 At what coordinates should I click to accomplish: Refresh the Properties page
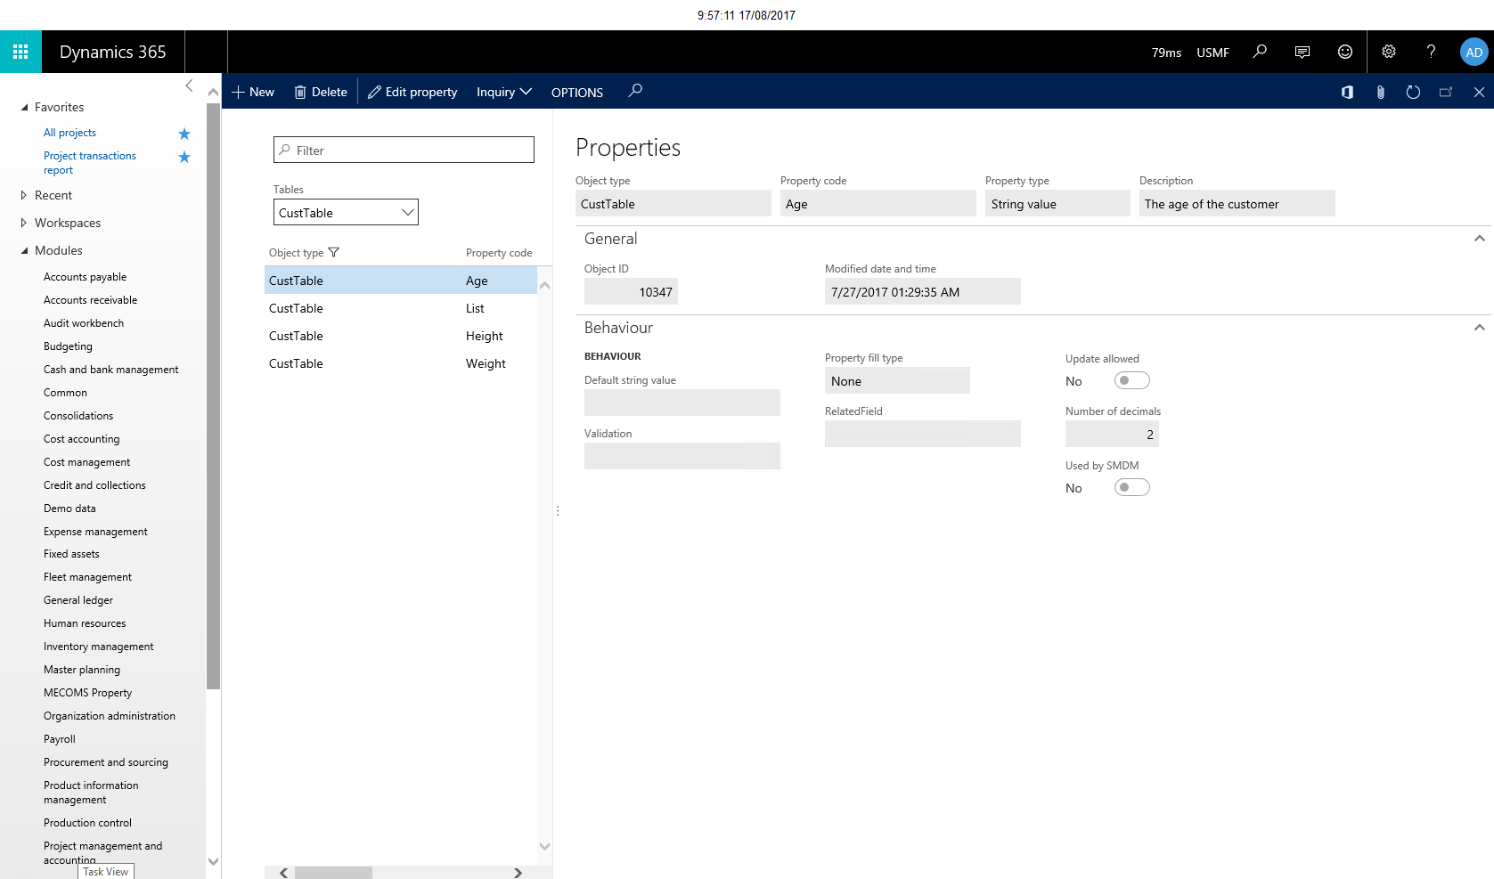(x=1413, y=92)
